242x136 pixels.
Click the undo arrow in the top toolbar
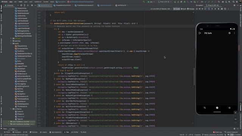click(219, 2)
